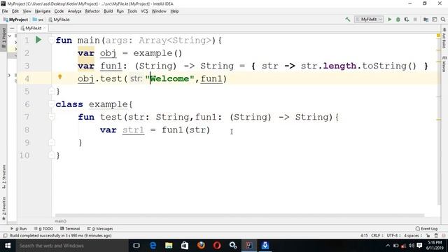This screenshot has width=448, height=252.
Task: Open the Event Log
Action: (426, 229)
